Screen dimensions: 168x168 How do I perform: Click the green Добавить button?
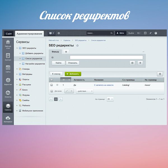73,74
